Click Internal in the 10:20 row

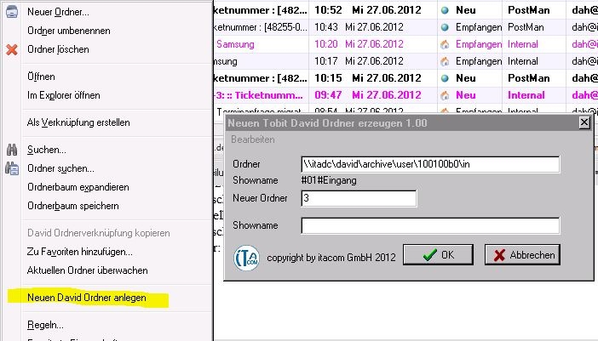[523, 44]
